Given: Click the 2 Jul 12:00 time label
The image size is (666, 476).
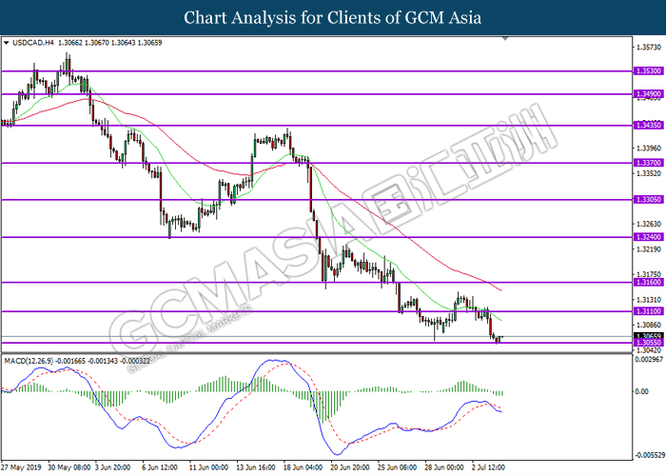Looking at the screenshot, I should [x=488, y=467].
